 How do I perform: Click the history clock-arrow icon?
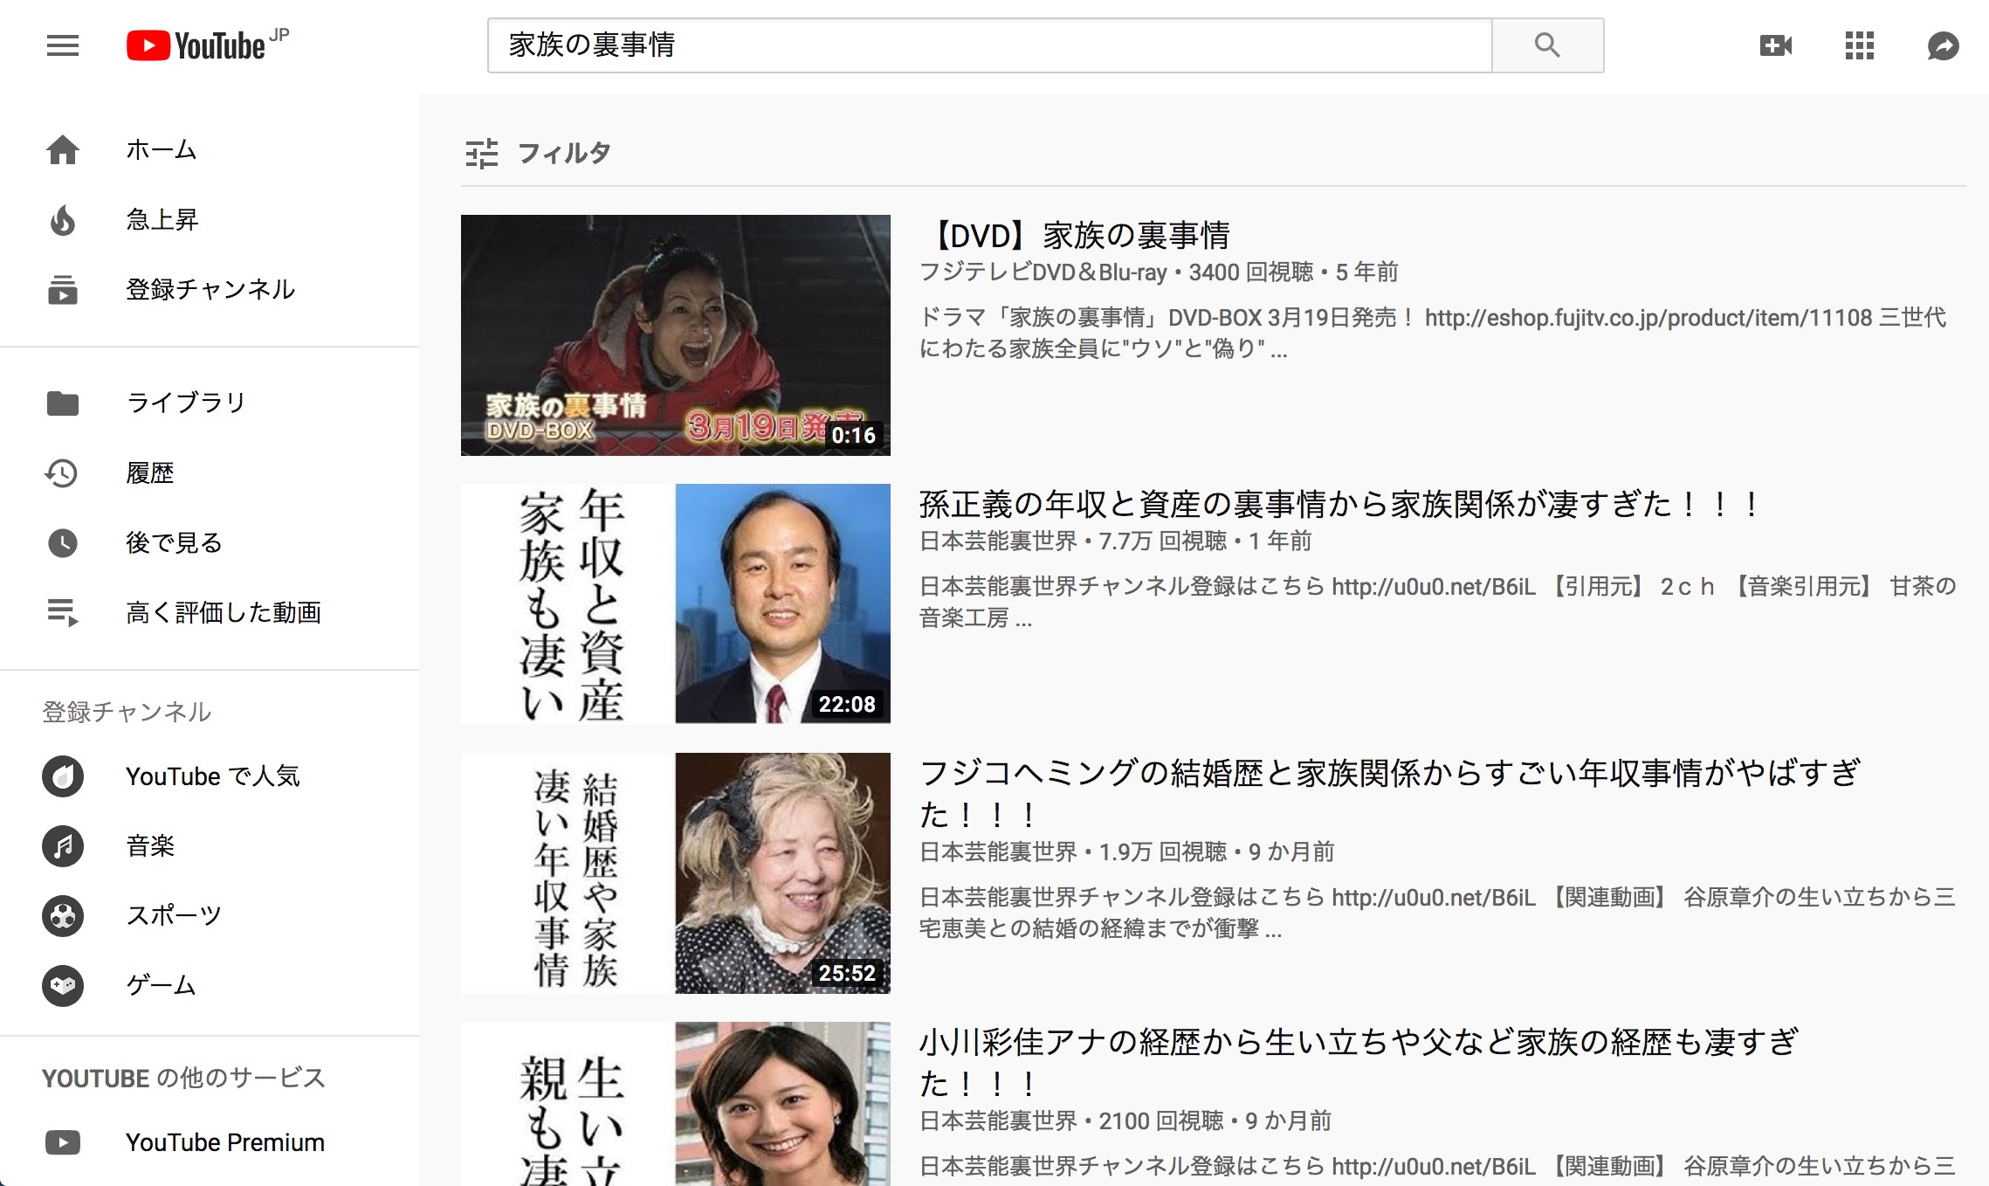point(62,472)
